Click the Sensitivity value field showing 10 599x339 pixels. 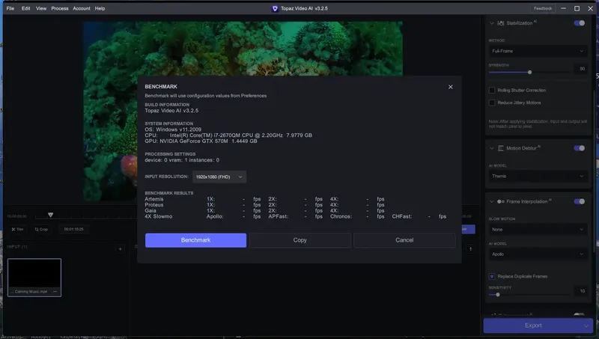(582, 291)
